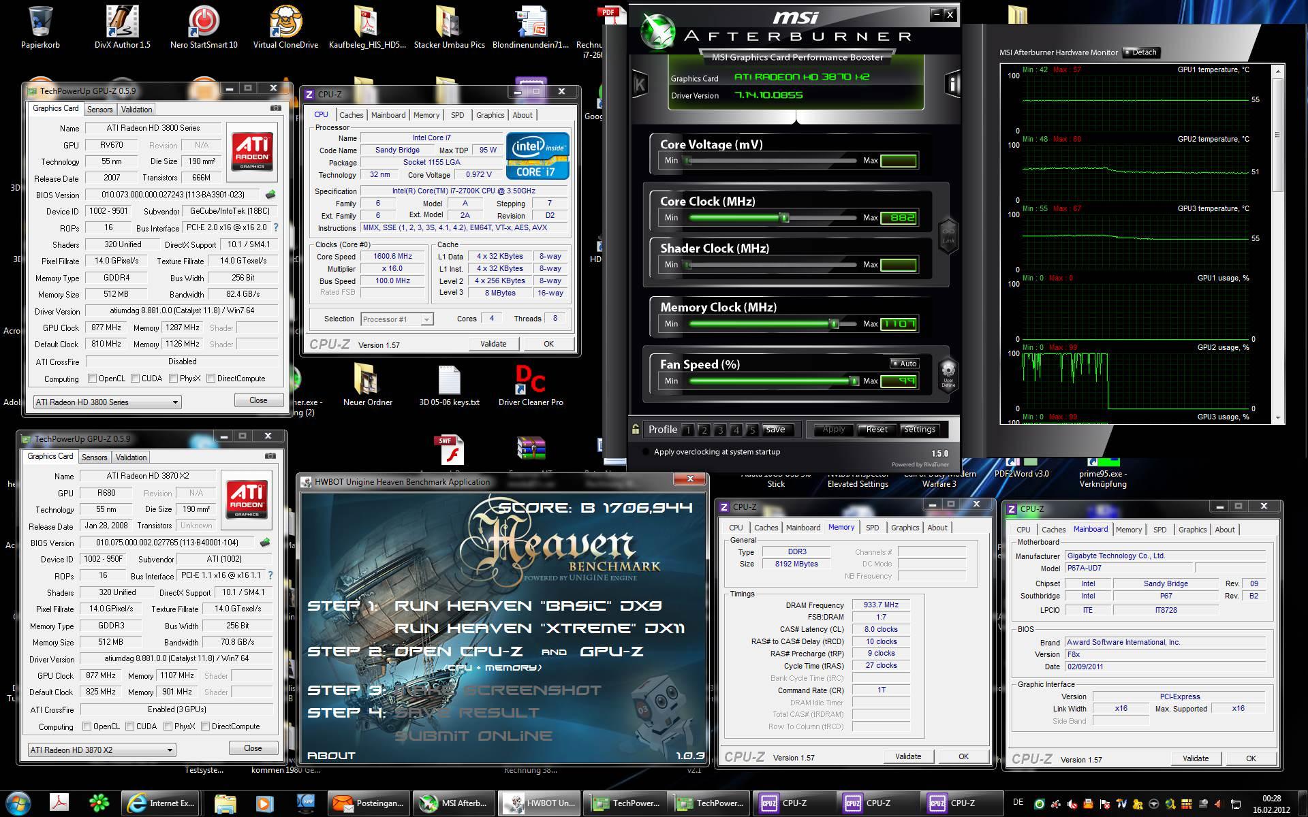Open Caches tab in top CPU-Z window
This screenshot has height=817, width=1308.
pyautogui.click(x=351, y=115)
